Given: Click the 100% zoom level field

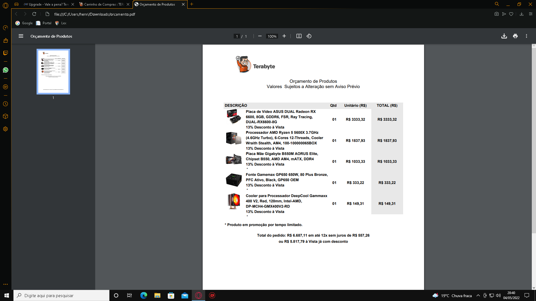Looking at the screenshot, I should [x=272, y=36].
